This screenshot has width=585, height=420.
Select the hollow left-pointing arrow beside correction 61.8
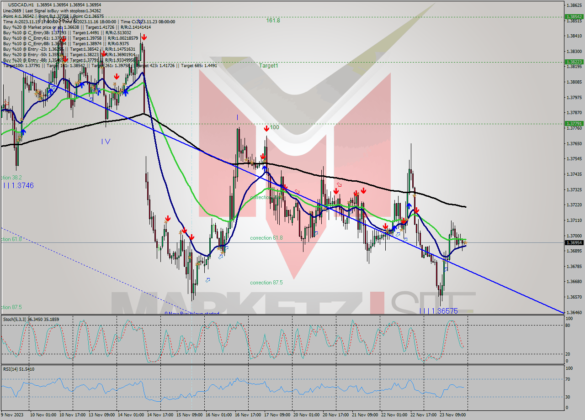(x=316, y=234)
